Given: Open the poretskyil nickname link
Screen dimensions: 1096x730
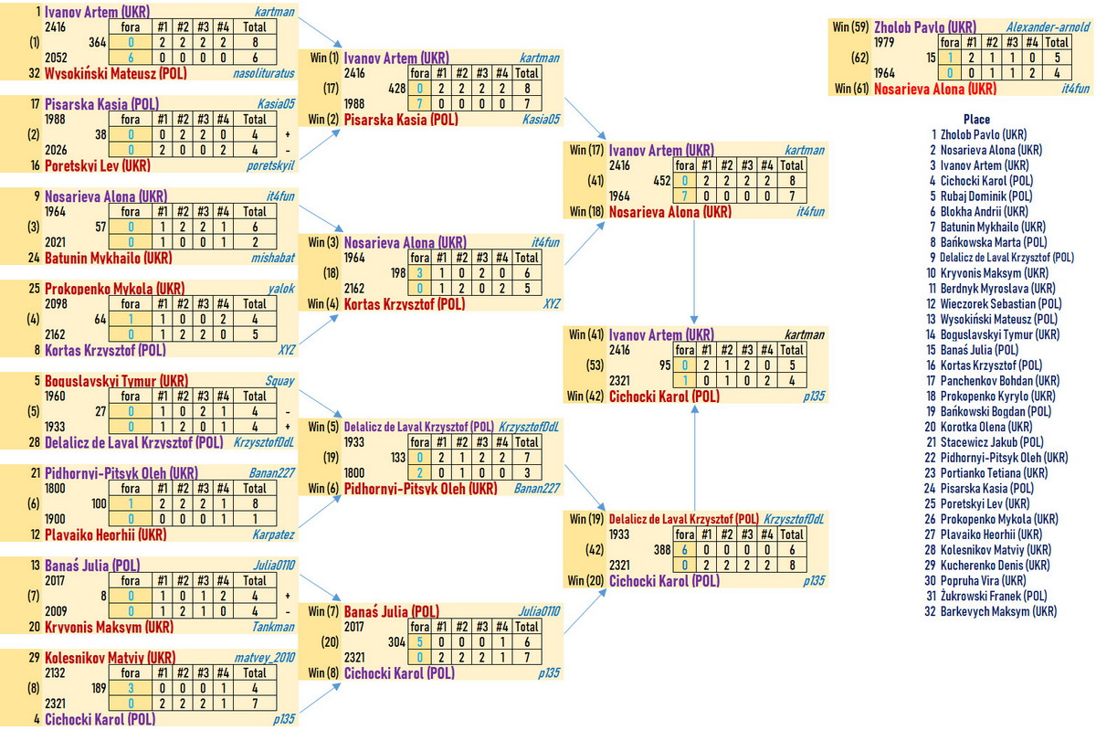Looking at the screenshot, I should pos(272,165).
